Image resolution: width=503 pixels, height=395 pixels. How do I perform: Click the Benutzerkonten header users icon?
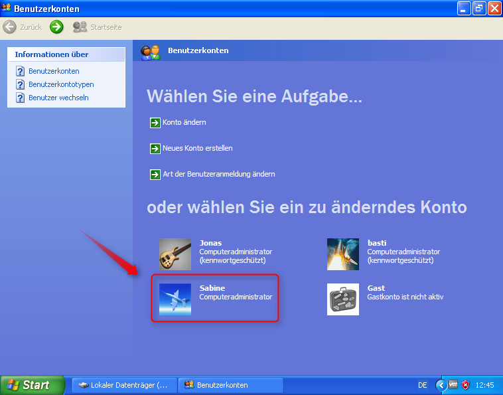[x=151, y=52]
